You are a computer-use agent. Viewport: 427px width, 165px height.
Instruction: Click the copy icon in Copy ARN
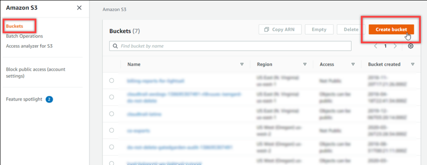tap(267, 29)
